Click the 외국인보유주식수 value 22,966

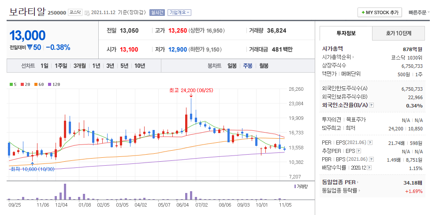point(415,97)
